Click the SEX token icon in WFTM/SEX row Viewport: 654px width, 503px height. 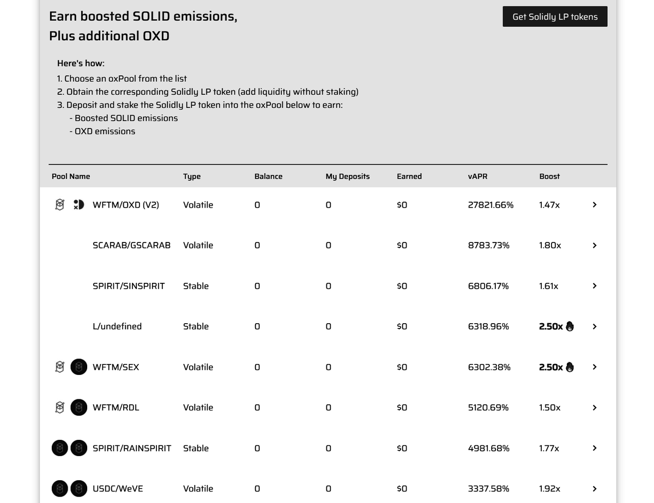pos(79,367)
